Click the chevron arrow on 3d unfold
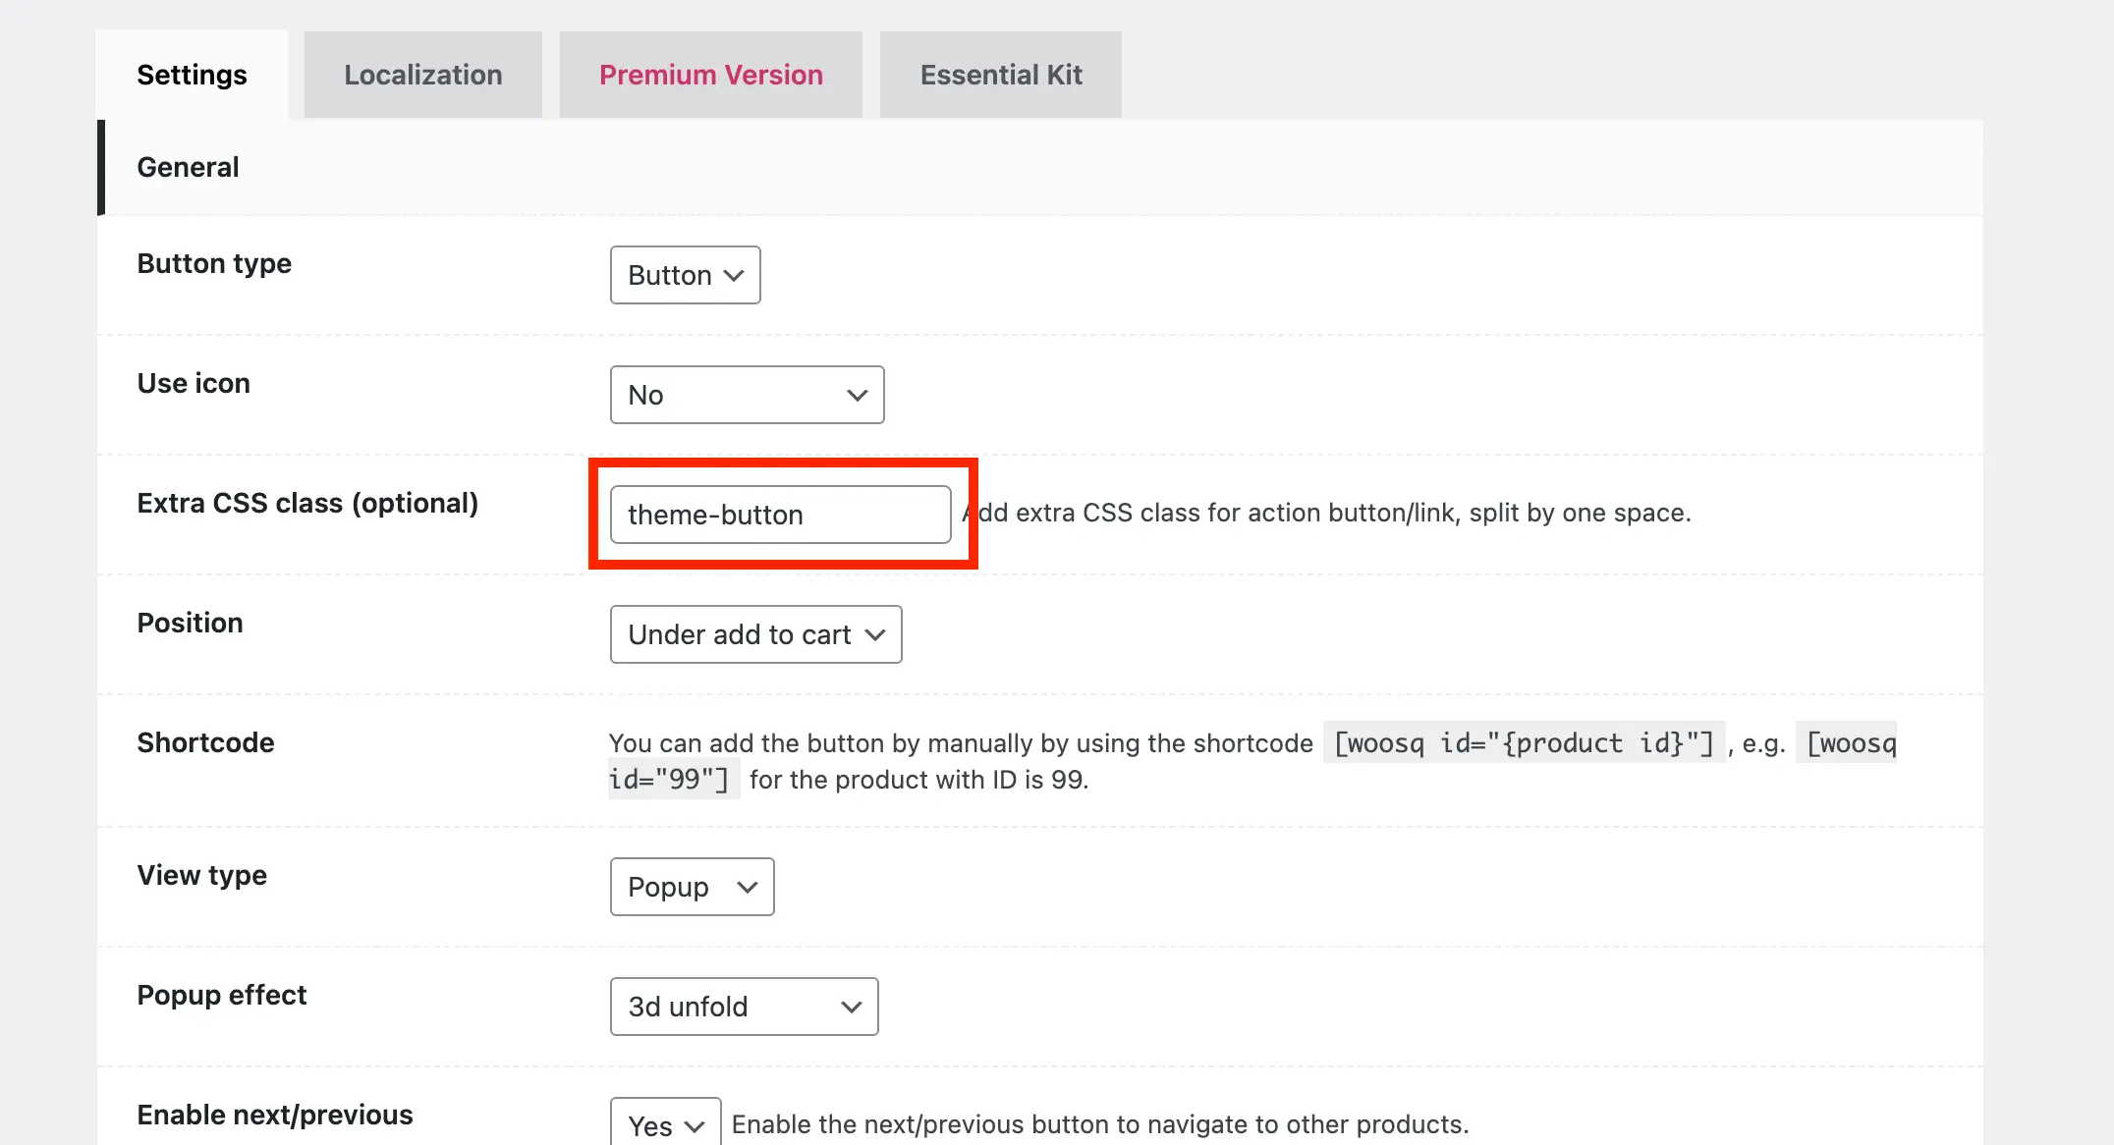Image resolution: width=2114 pixels, height=1145 pixels. 852,1007
